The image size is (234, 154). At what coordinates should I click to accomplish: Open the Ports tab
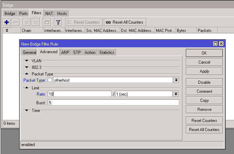tap(23, 14)
